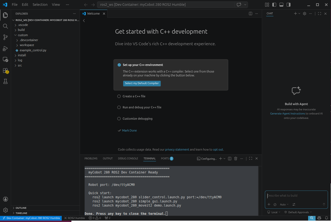
Task: Open Copilot status icon in status bar
Action: coord(319,218)
